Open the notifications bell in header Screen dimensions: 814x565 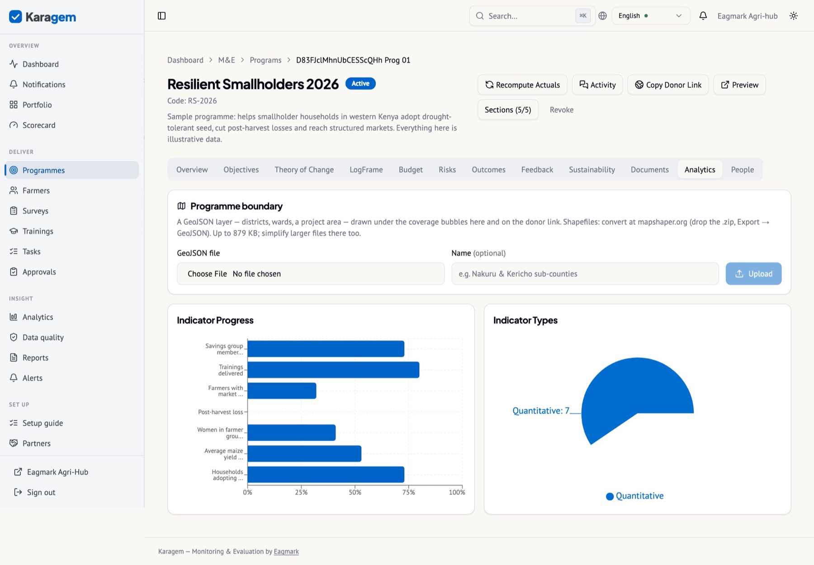703,16
